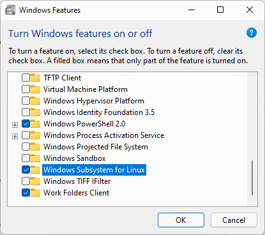This screenshot has height=235, width=265.
Task: Click the Cancel button
Action: point(234,220)
